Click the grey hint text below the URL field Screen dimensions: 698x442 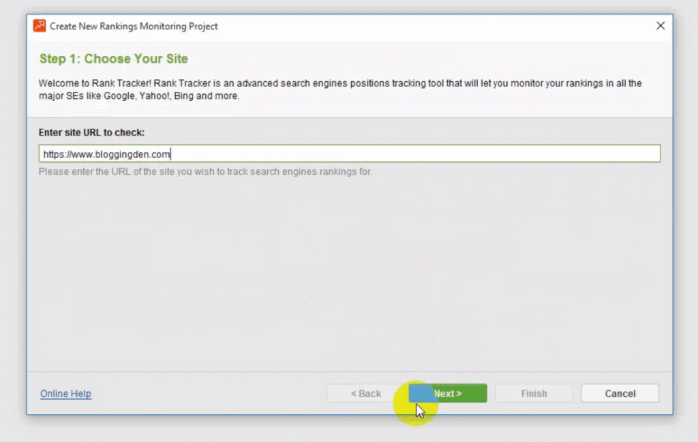(205, 172)
